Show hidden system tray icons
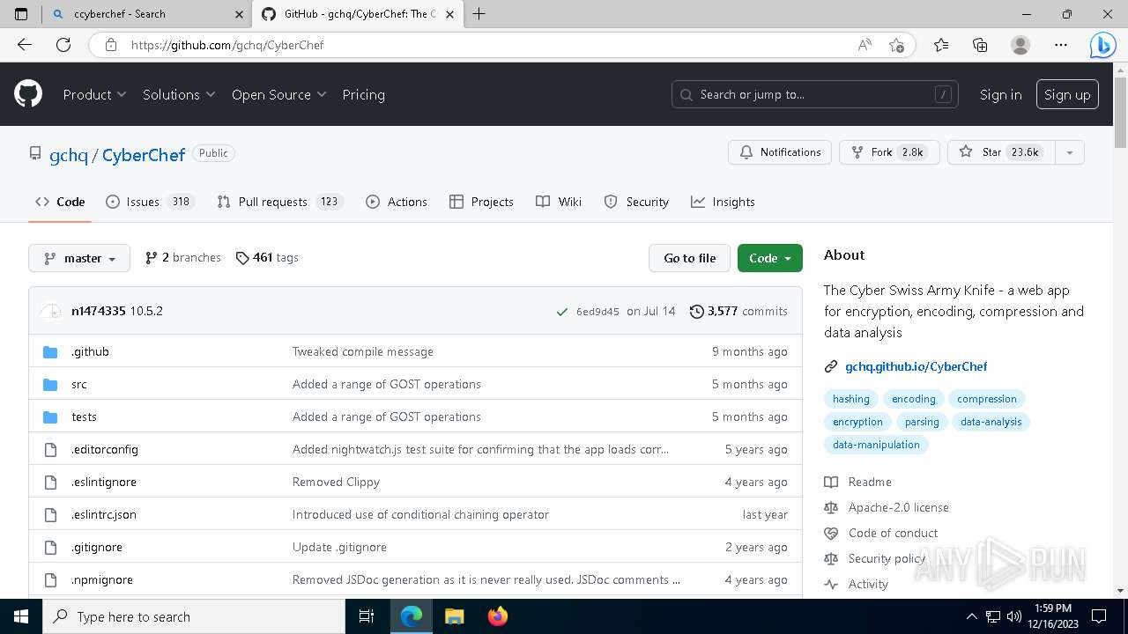Image resolution: width=1128 pixels, height=634 pixels. [x=972, y=616]
